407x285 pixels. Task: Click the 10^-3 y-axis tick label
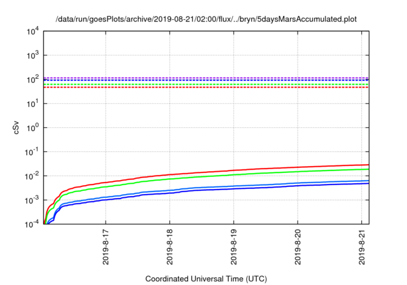(32, 200)
